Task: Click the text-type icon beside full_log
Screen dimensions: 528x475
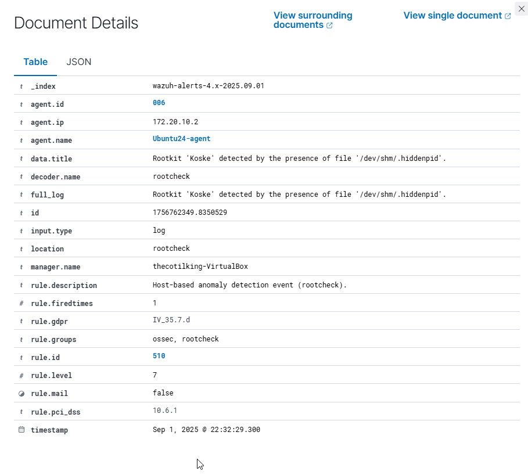Action: pyautogui.click(x=21, y=195)
